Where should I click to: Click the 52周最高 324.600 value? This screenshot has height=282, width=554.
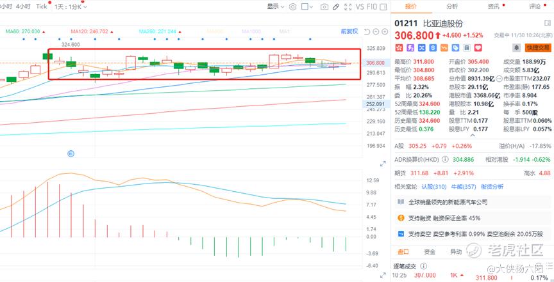click(x=429, y=104)
